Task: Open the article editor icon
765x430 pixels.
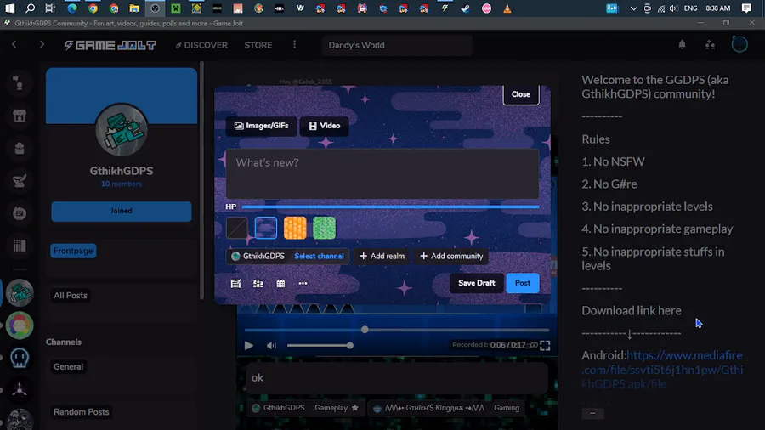Action: point(235,283)
